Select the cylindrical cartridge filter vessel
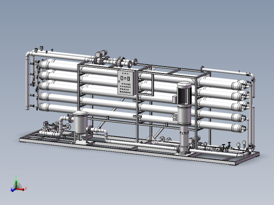This screenshot has height=205, width=274. pyautogui.click(x=81, y=123)
